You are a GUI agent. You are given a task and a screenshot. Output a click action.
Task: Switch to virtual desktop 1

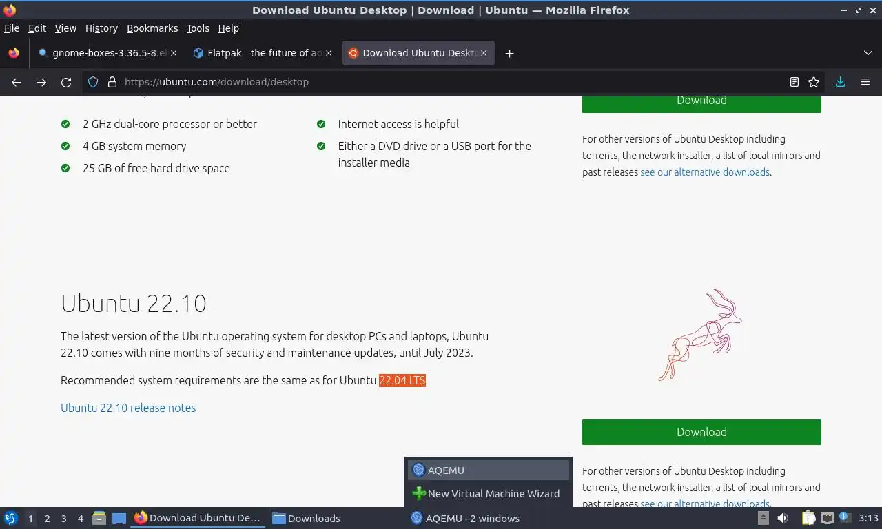click(30, 519)
